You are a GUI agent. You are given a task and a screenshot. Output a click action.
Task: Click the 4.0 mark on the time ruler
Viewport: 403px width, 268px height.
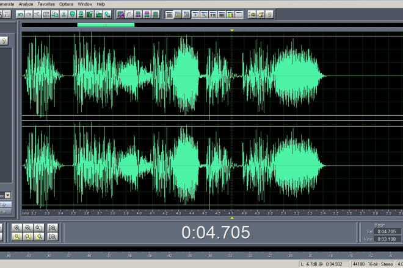click(139, 213)
